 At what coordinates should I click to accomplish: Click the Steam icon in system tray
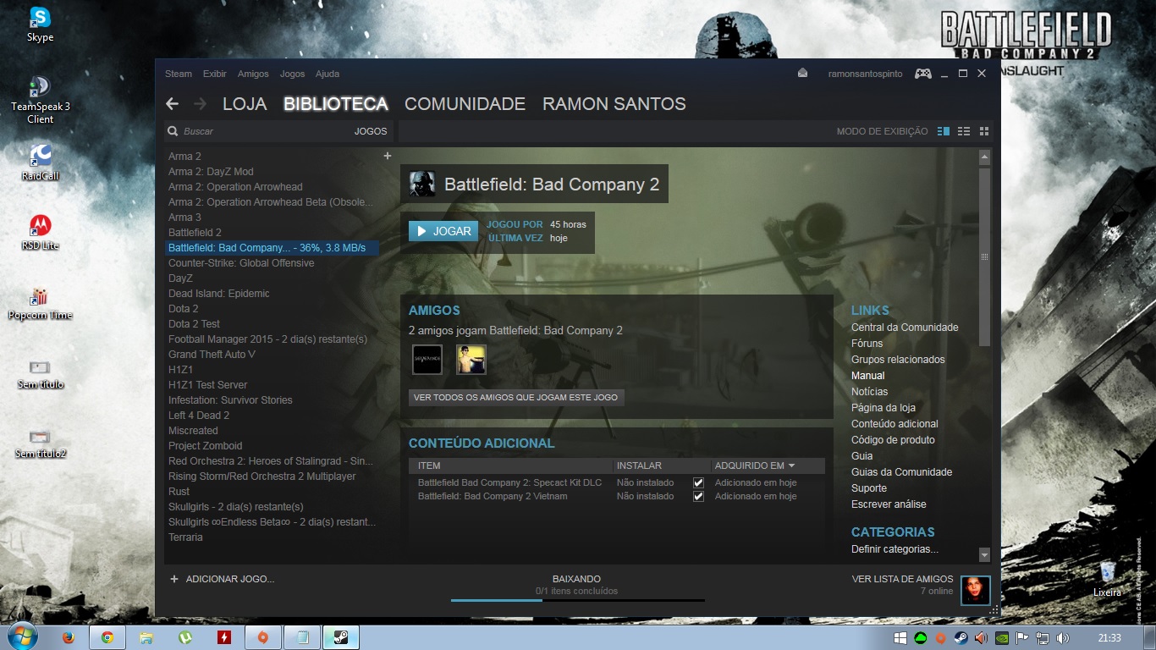tap(961, 637)
